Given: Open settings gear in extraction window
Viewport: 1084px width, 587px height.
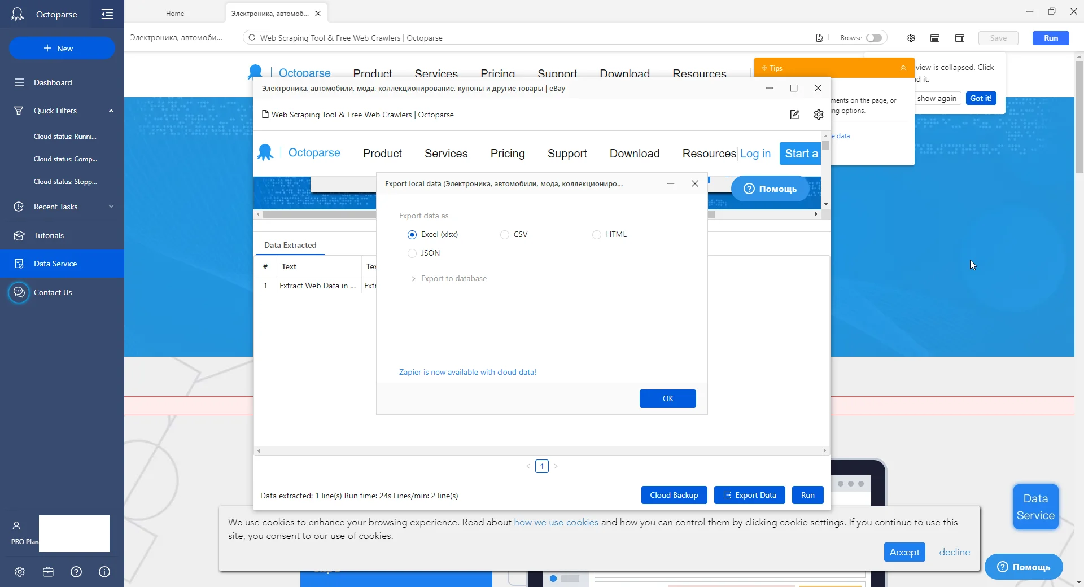Looking at the screenshot, I should pos(819,115).
